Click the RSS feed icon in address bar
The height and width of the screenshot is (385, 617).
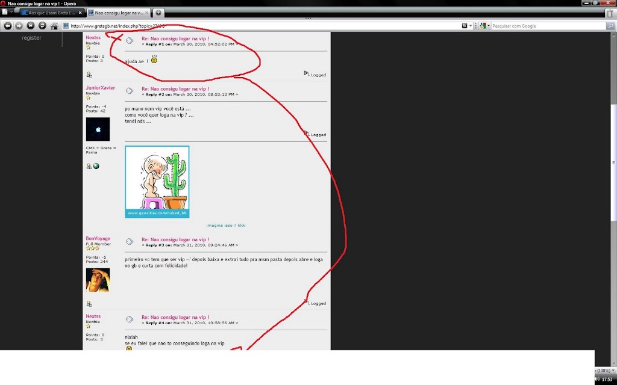pyautogui.click(x=465, y=26)
